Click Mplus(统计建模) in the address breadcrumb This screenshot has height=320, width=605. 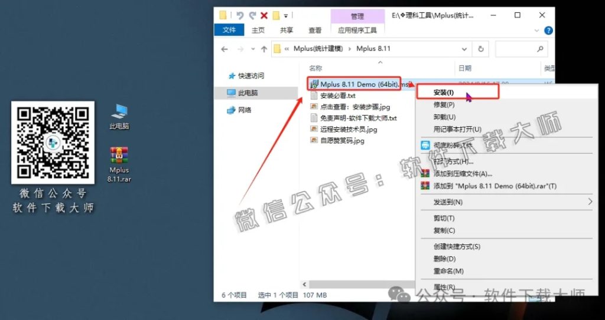318,48
